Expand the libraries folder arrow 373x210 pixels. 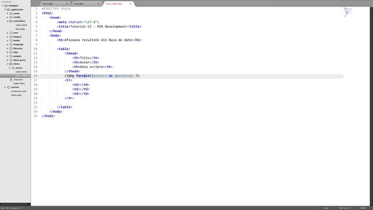(x=8, y=48)
